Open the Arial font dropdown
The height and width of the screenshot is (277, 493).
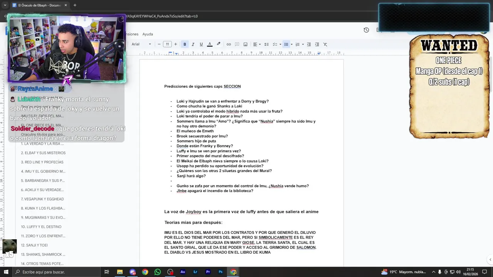[141, 44]
